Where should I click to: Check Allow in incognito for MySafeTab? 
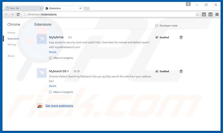click(50, 58)
